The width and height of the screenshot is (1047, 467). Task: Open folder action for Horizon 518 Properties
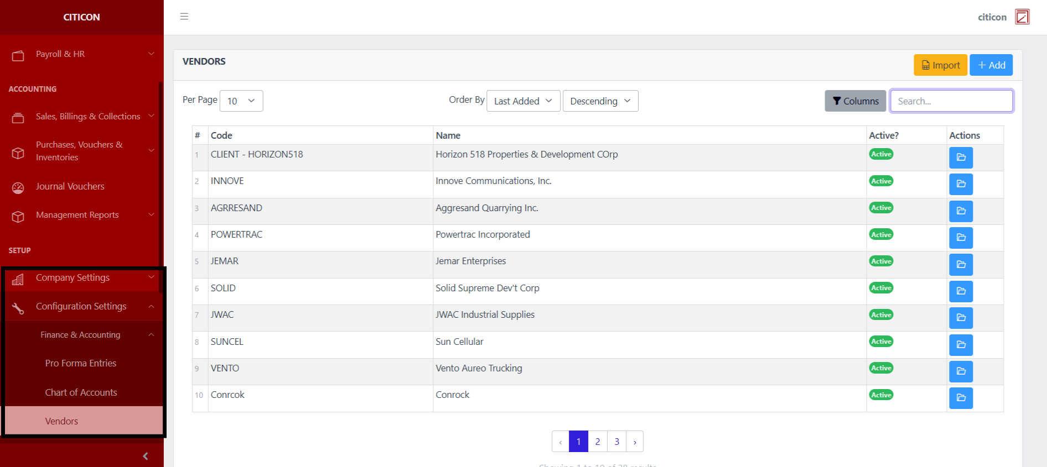pyautogui.click(x=961, y=158)
